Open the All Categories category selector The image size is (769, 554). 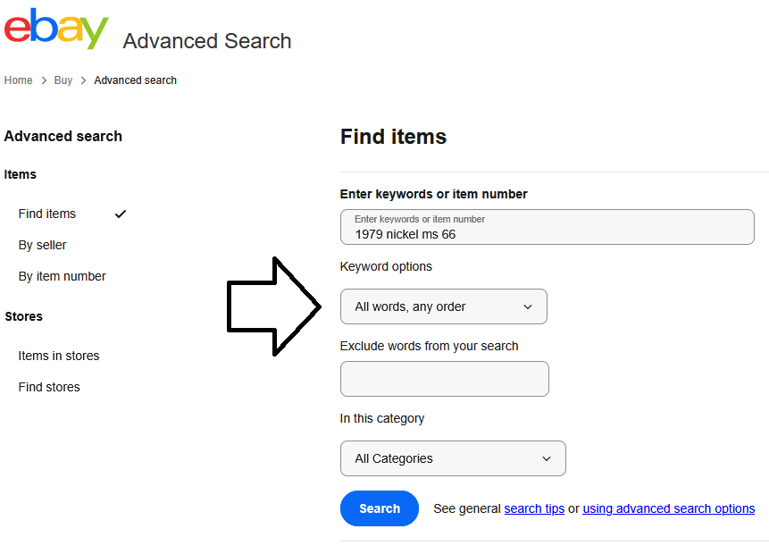453,458
